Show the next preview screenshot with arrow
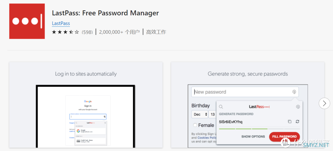The image size is (333, 151). (324, 103)
